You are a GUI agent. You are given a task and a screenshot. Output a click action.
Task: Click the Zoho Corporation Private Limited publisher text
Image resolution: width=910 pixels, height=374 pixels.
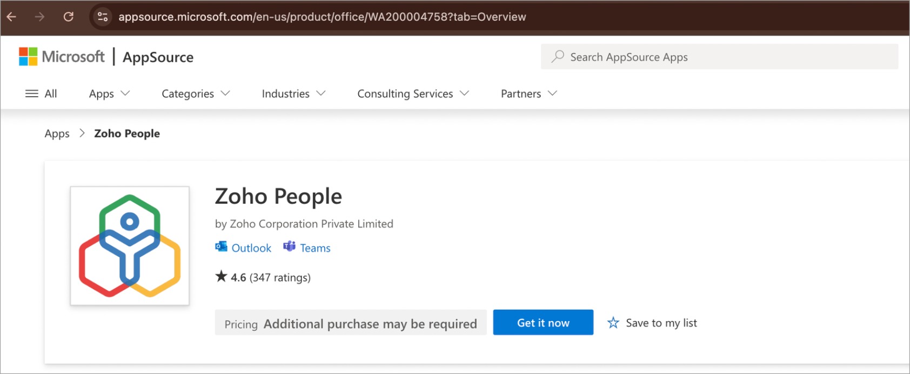click(x=312, y=224)
